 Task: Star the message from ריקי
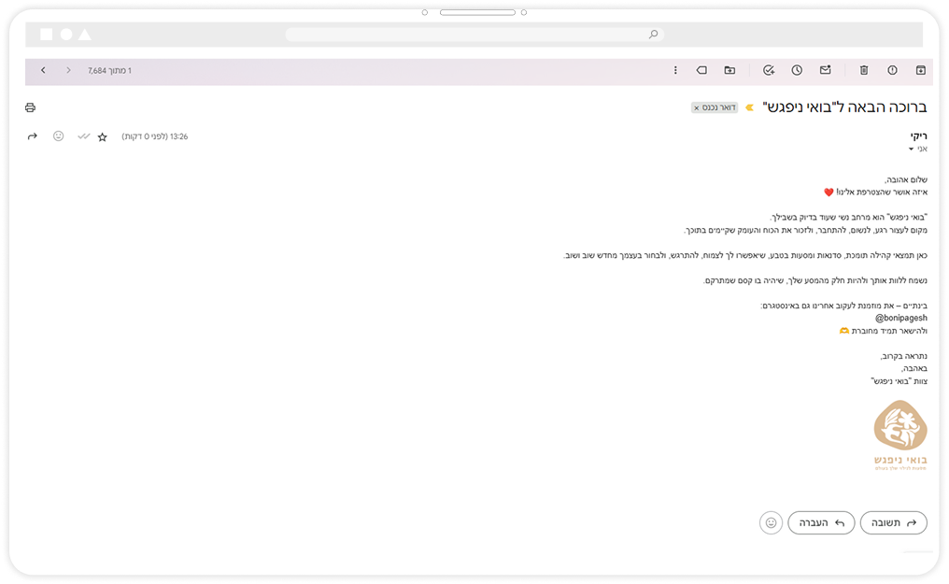tap(103, 137)
